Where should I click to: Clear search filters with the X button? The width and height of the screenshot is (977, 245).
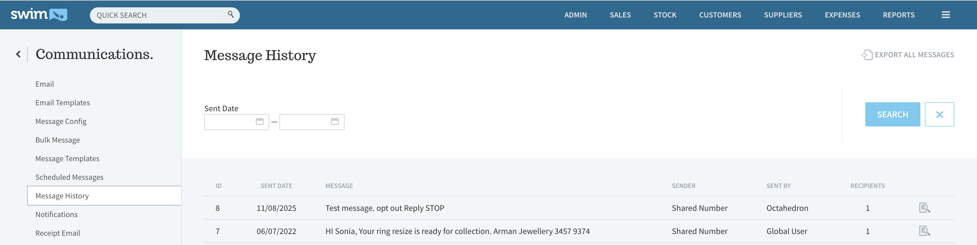939,114
